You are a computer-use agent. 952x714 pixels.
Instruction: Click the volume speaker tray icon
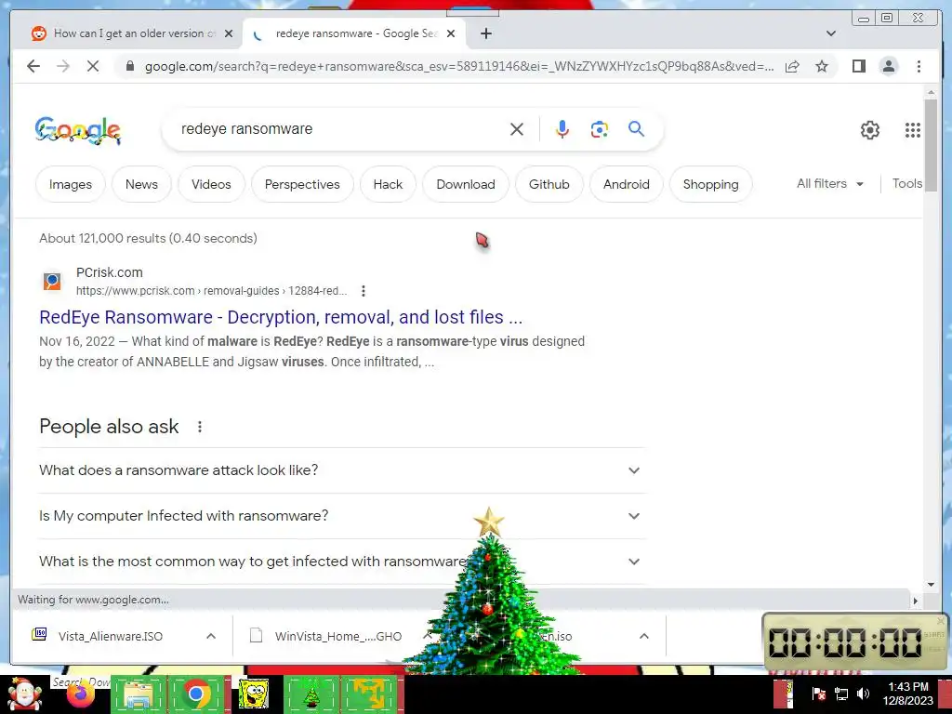(x=863, y=694)
